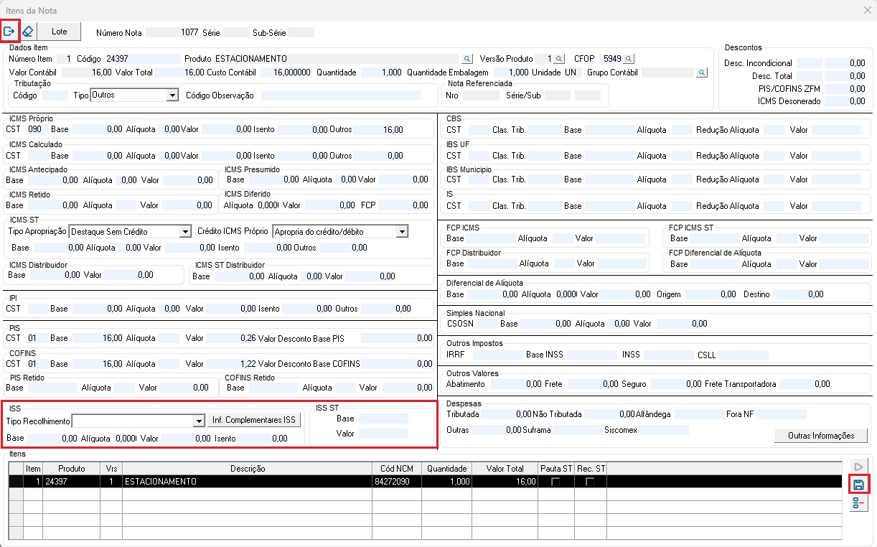Open the Versão Produto search icon
The height and width of the screenshot is (547, 877).
pyautogui.click(x=561, y=59)
